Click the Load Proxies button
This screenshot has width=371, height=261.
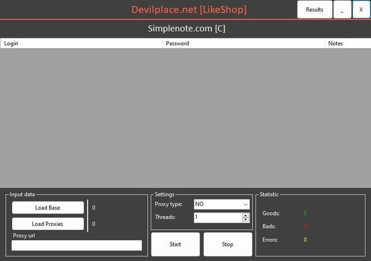tap(48, 224)
